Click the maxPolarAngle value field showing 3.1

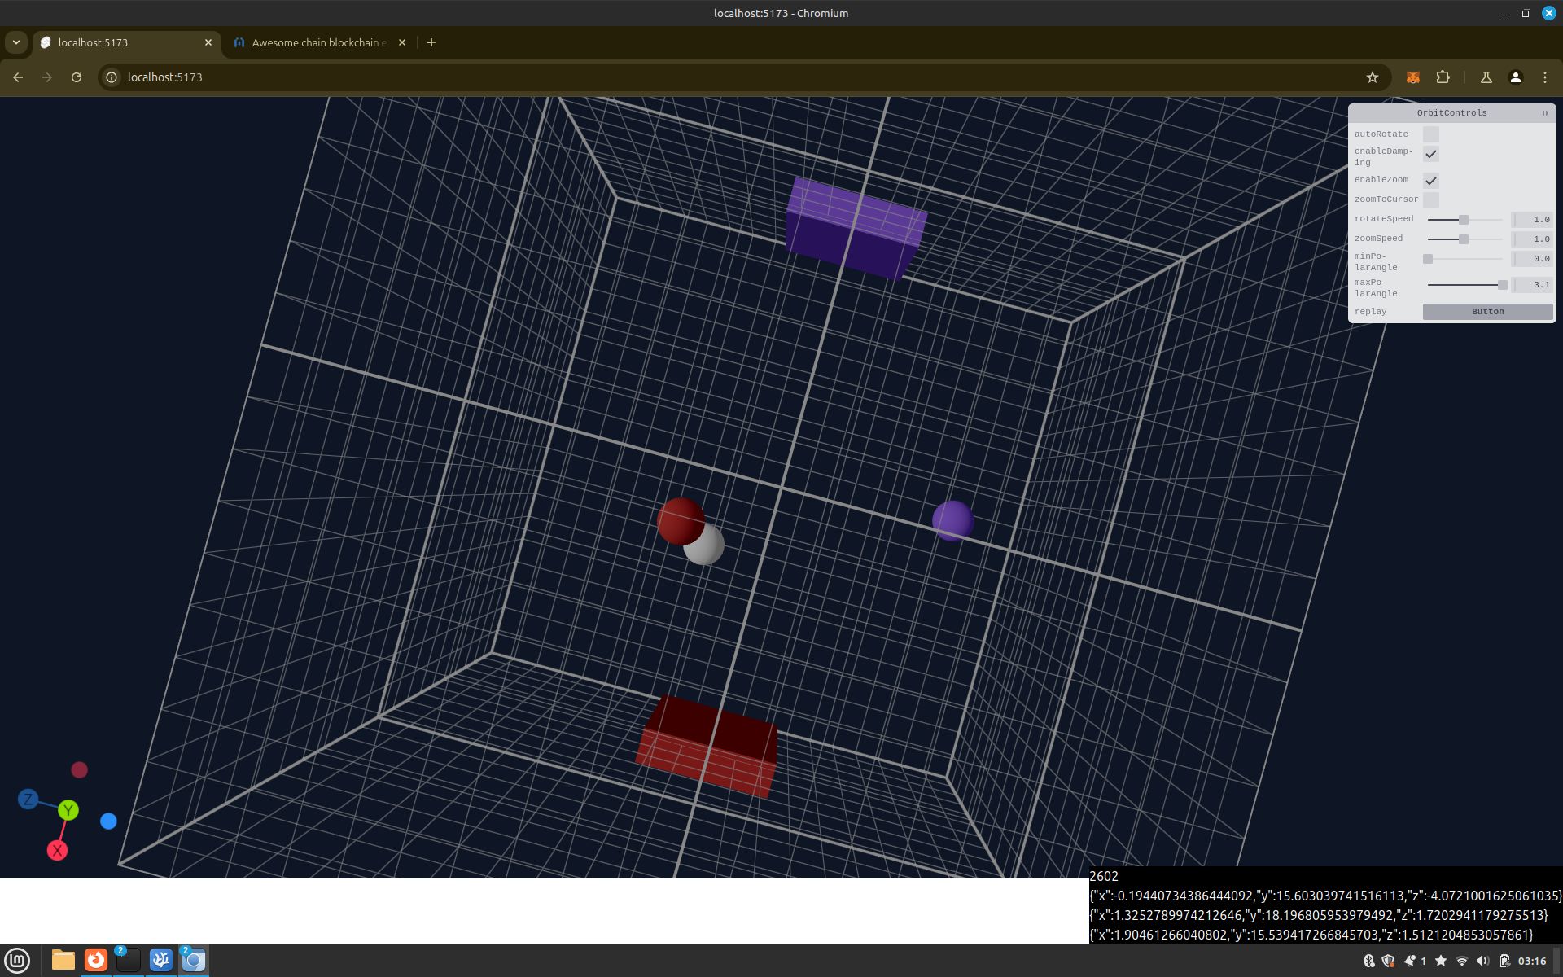pyautogui.click(x=1532, y=285)
